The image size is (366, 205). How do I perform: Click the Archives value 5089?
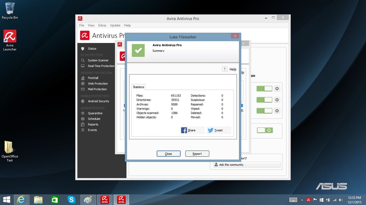coord(174,104)
